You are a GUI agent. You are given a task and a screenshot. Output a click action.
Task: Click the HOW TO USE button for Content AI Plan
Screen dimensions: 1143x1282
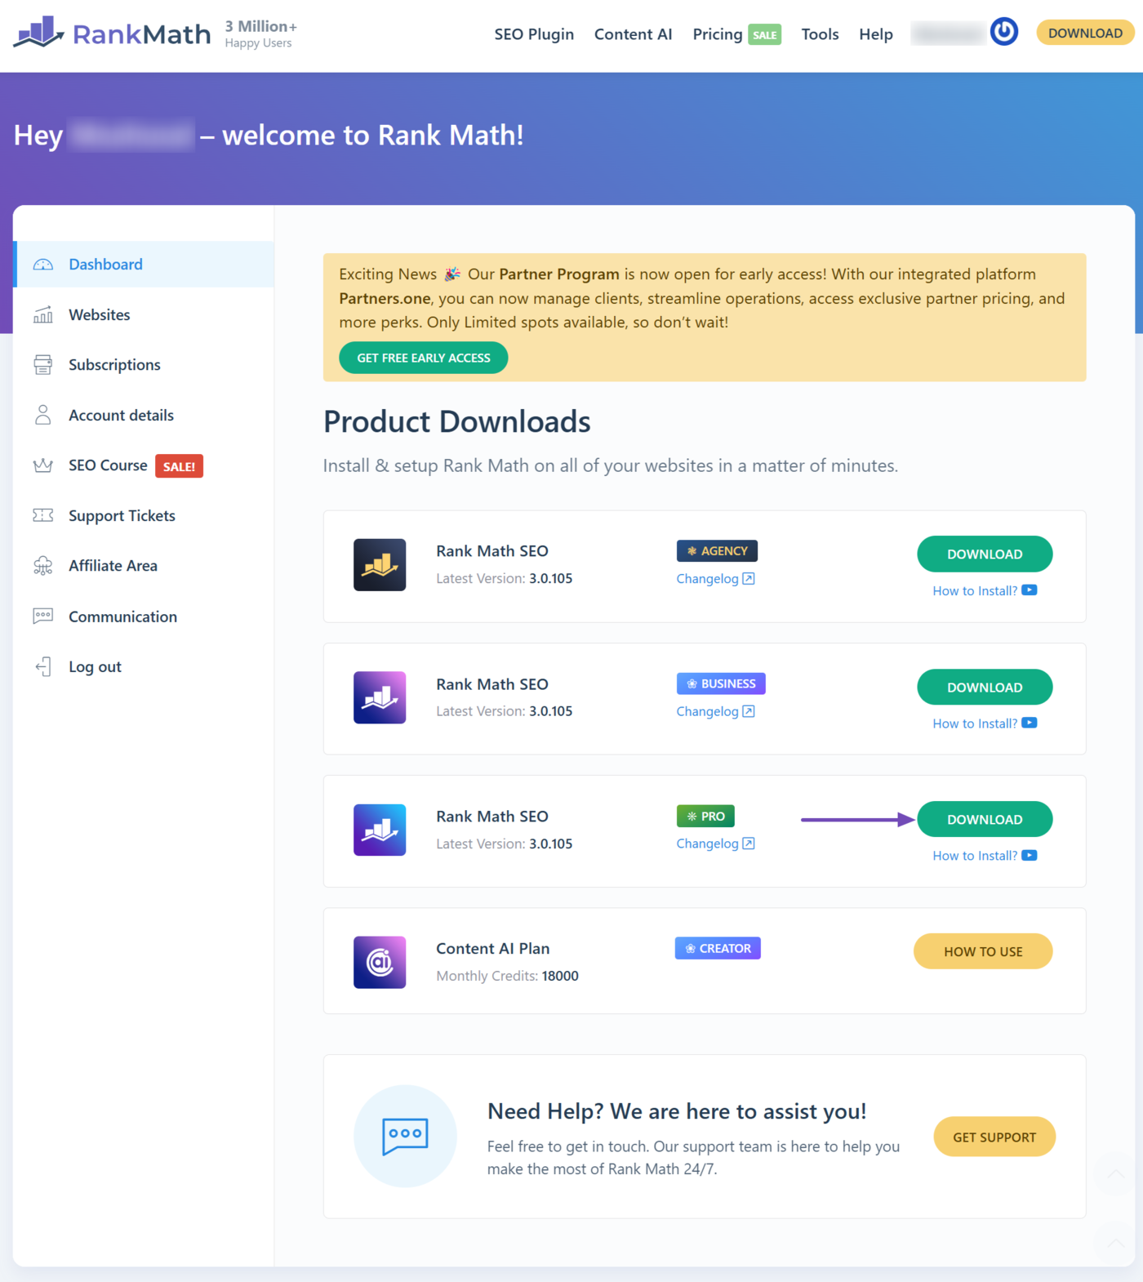point(983,951)
